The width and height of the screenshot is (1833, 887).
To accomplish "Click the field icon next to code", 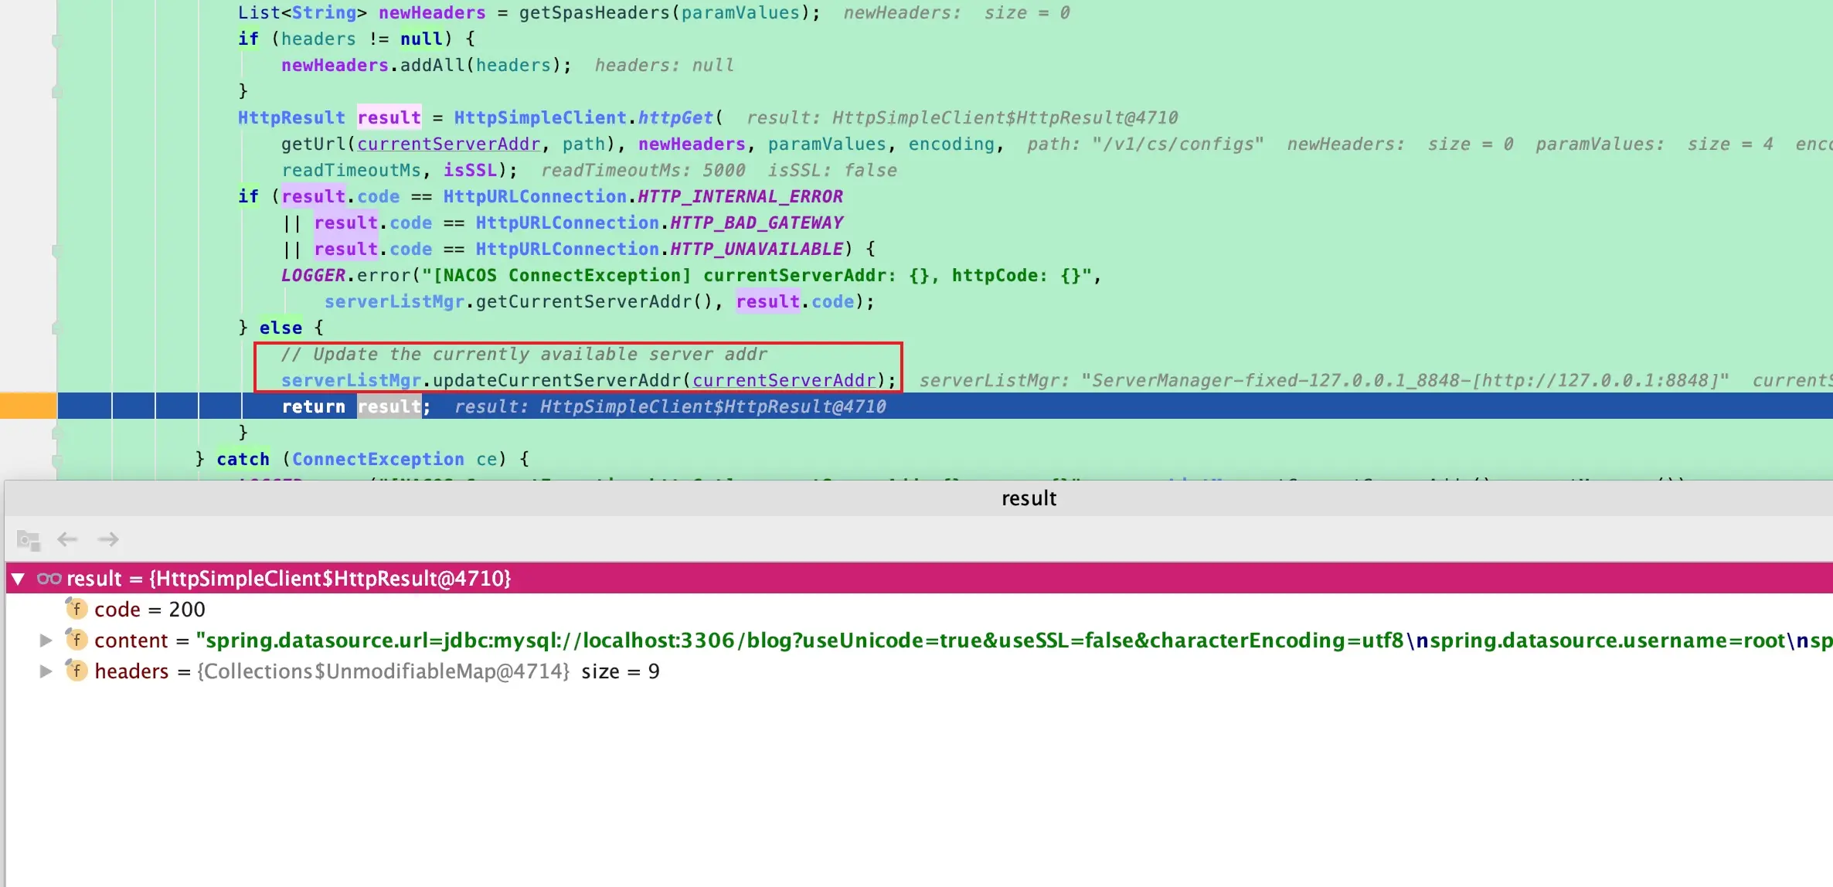I will 76,609.
